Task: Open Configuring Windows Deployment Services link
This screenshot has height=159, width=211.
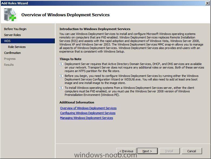Action: 88,113
